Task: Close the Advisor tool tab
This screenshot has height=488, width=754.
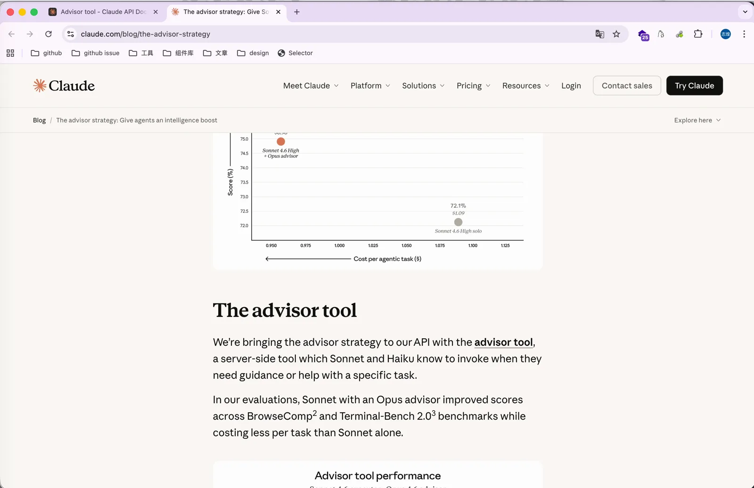Action: [156, 12]
